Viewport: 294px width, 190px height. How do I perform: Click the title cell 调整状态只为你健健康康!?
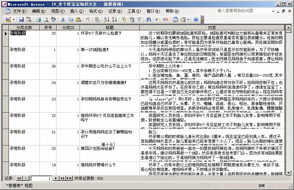110,88
